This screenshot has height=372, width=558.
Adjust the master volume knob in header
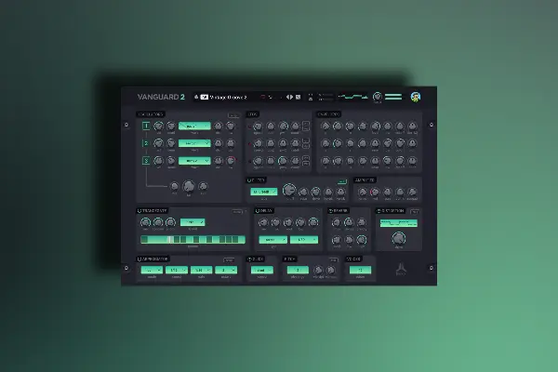[x=378, y=97]
